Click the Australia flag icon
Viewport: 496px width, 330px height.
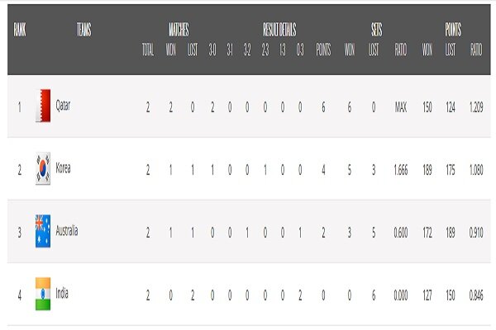[43, 231]
